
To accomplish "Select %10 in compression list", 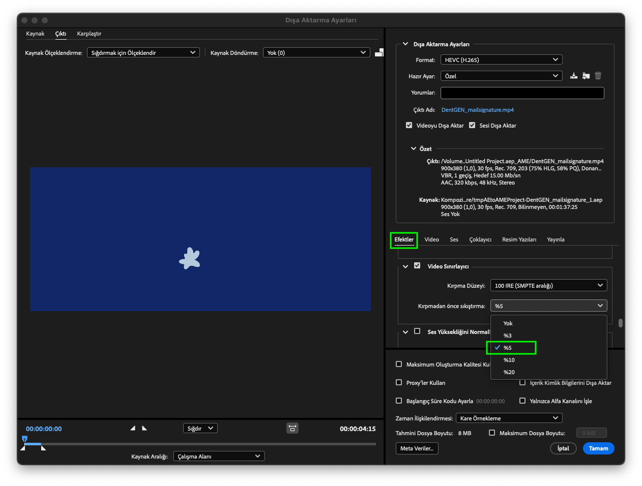I will pos(548,360).
